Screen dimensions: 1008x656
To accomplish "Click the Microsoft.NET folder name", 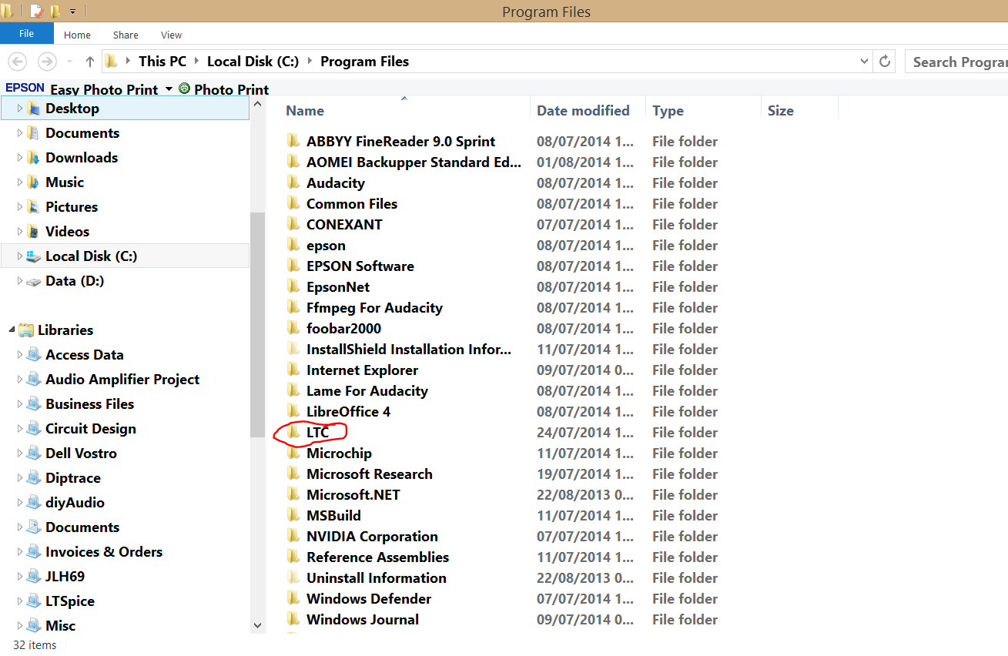I will (x=353, y=494).
